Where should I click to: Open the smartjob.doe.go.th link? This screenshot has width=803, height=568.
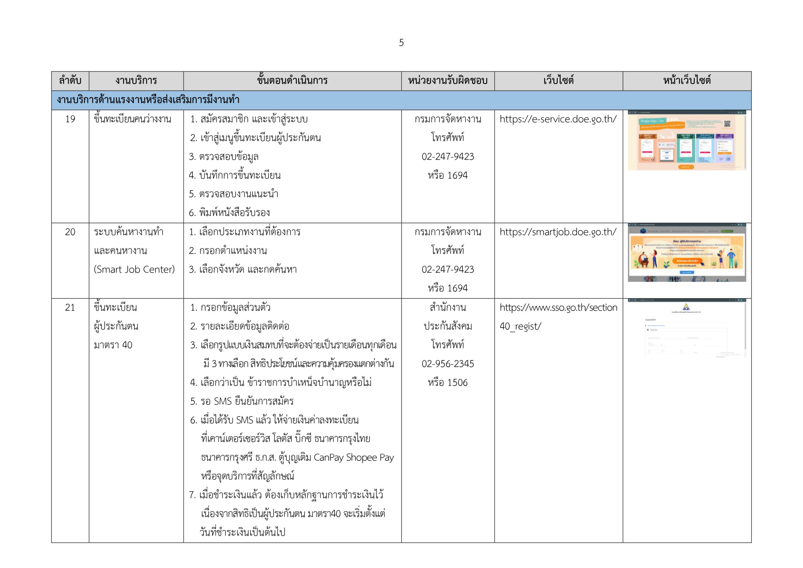[558, 232]
